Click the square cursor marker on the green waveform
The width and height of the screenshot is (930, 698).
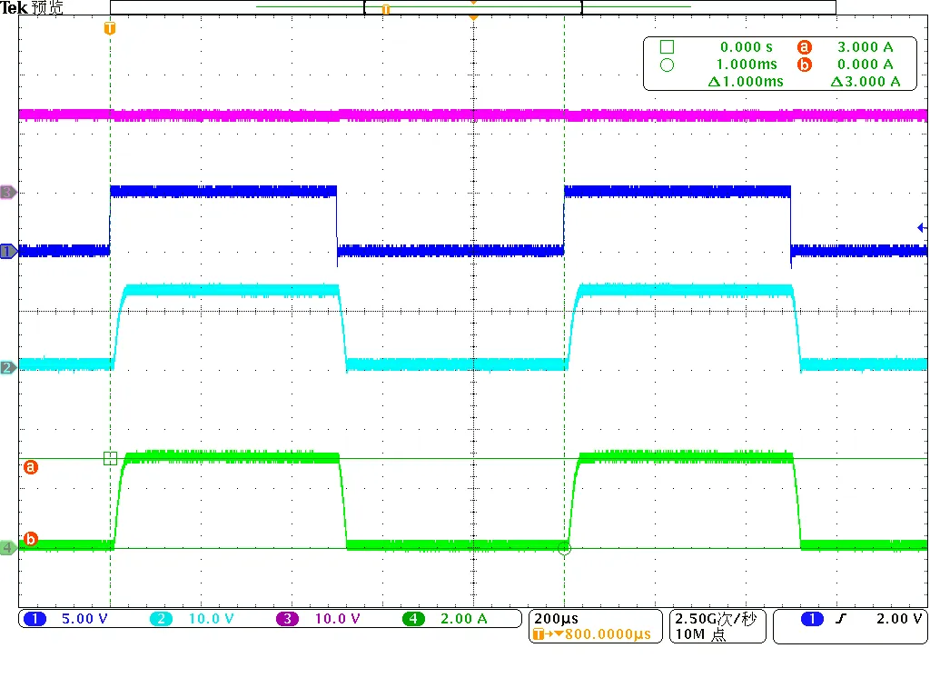coord(110,458)
